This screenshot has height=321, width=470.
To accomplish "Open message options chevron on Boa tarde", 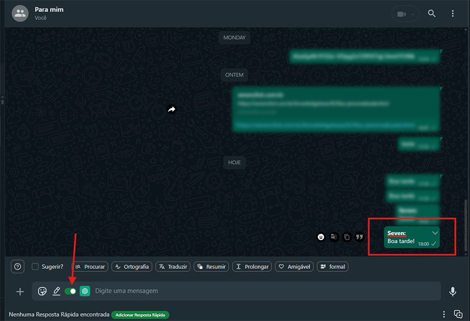I will [434, 232].
